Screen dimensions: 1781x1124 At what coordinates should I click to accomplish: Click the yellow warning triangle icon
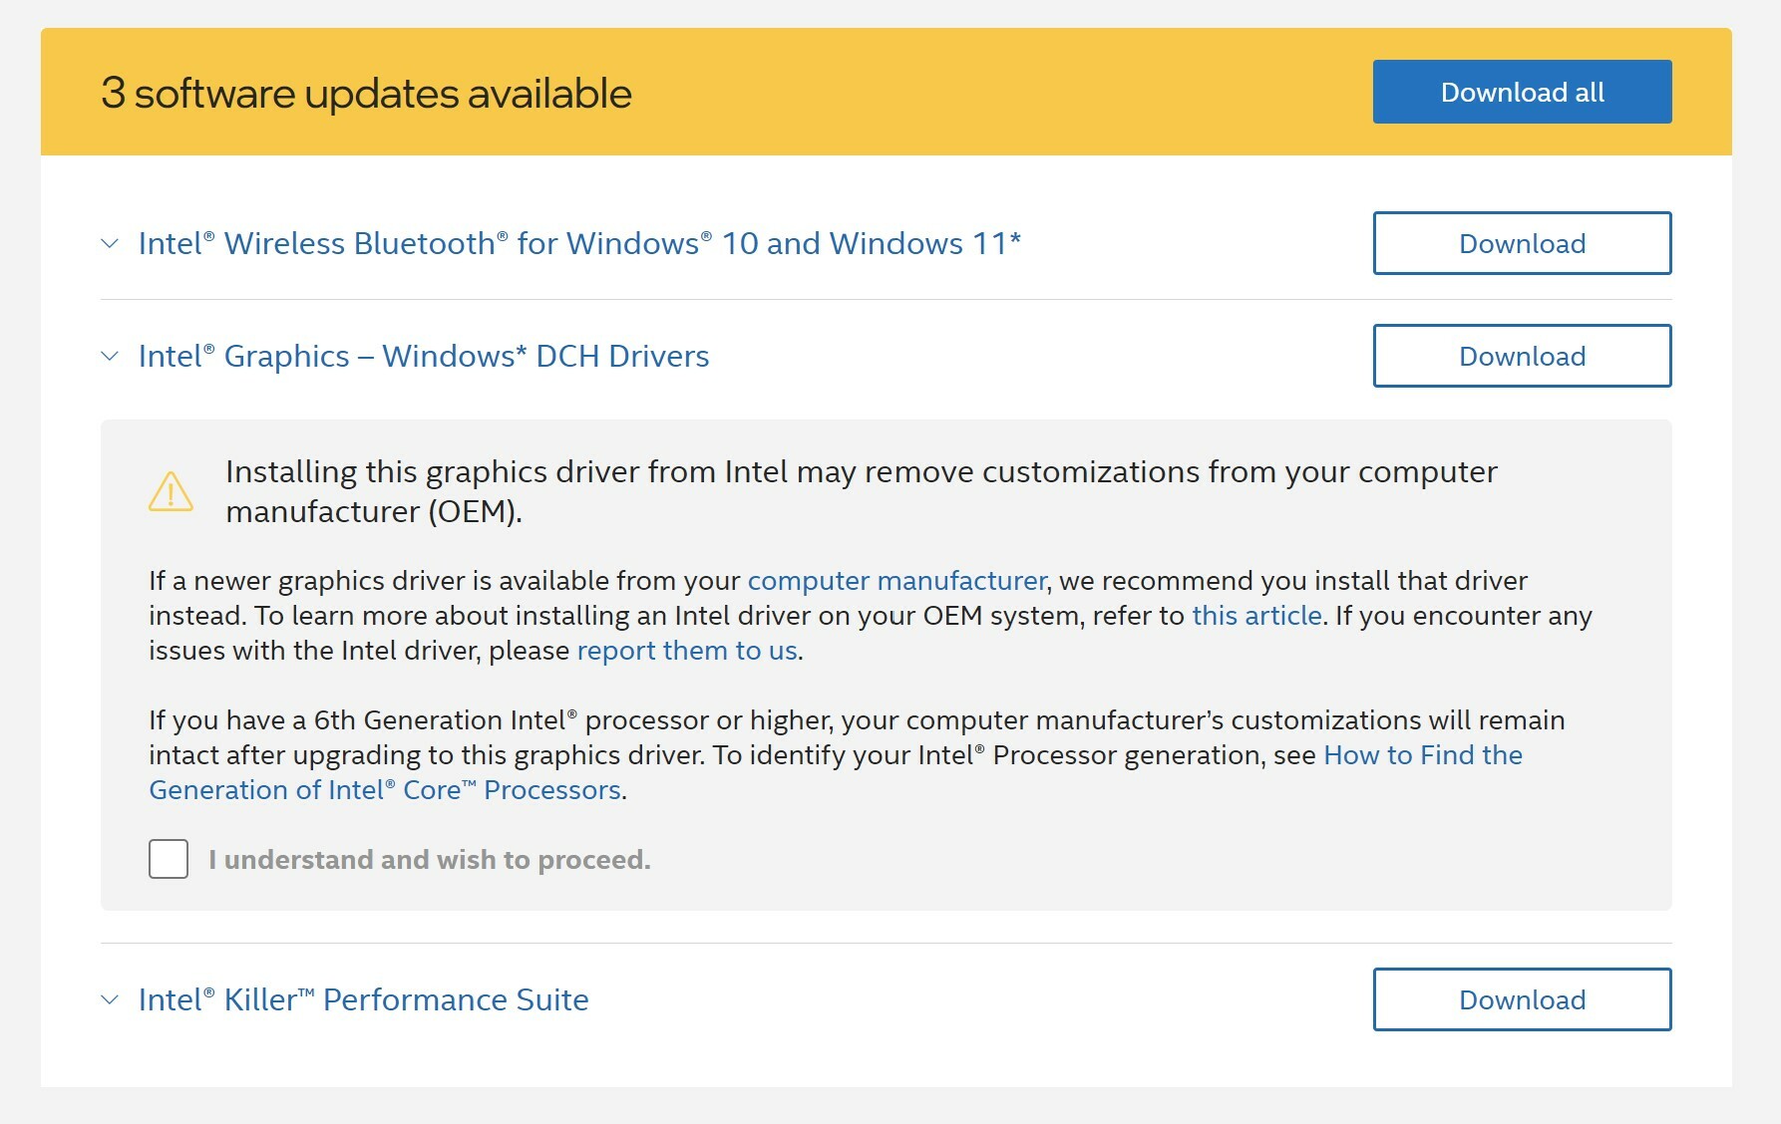[x=171, y=491]
